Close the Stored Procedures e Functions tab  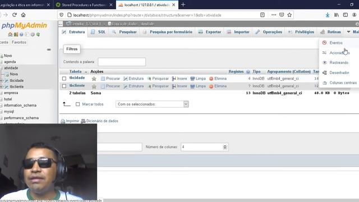coord(111,5)
